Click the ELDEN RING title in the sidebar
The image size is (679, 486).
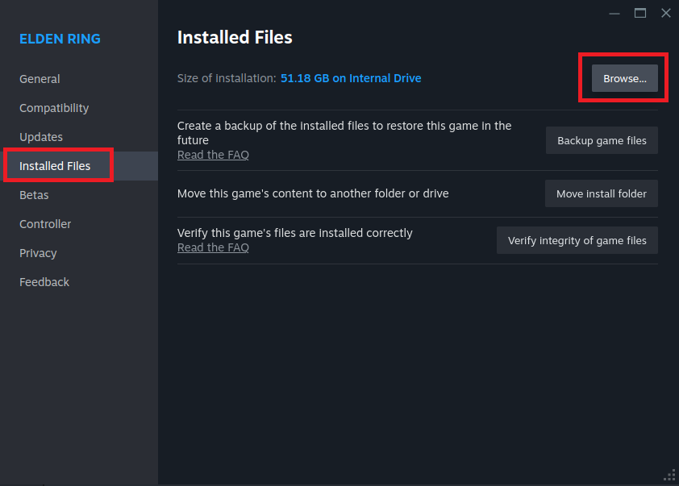point(60,39)
